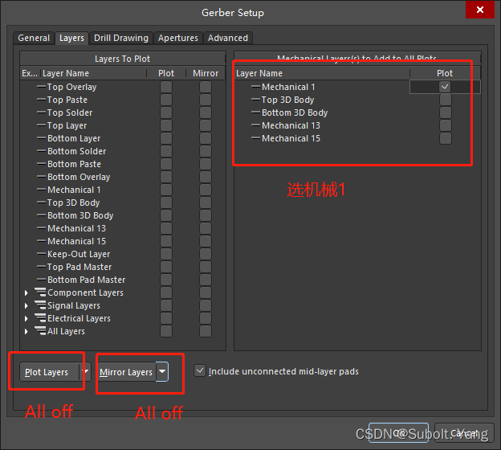The image size is (501, 450).
Task: Toggle Include unconnected mid-layer pads
Action: tap(200, 371)
